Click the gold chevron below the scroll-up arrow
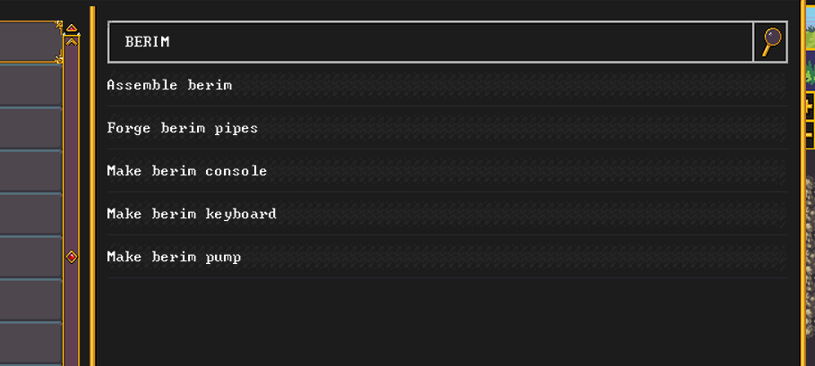 click(x=72, y=41)
